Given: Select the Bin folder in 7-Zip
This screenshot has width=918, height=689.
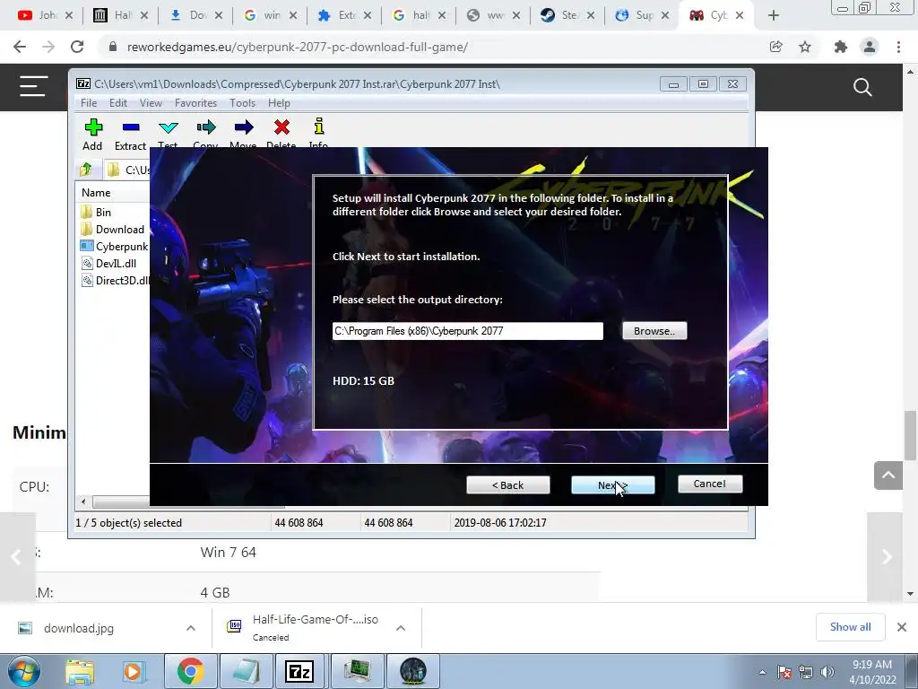Looking at the screenshot, I should [x=104, y=212].
